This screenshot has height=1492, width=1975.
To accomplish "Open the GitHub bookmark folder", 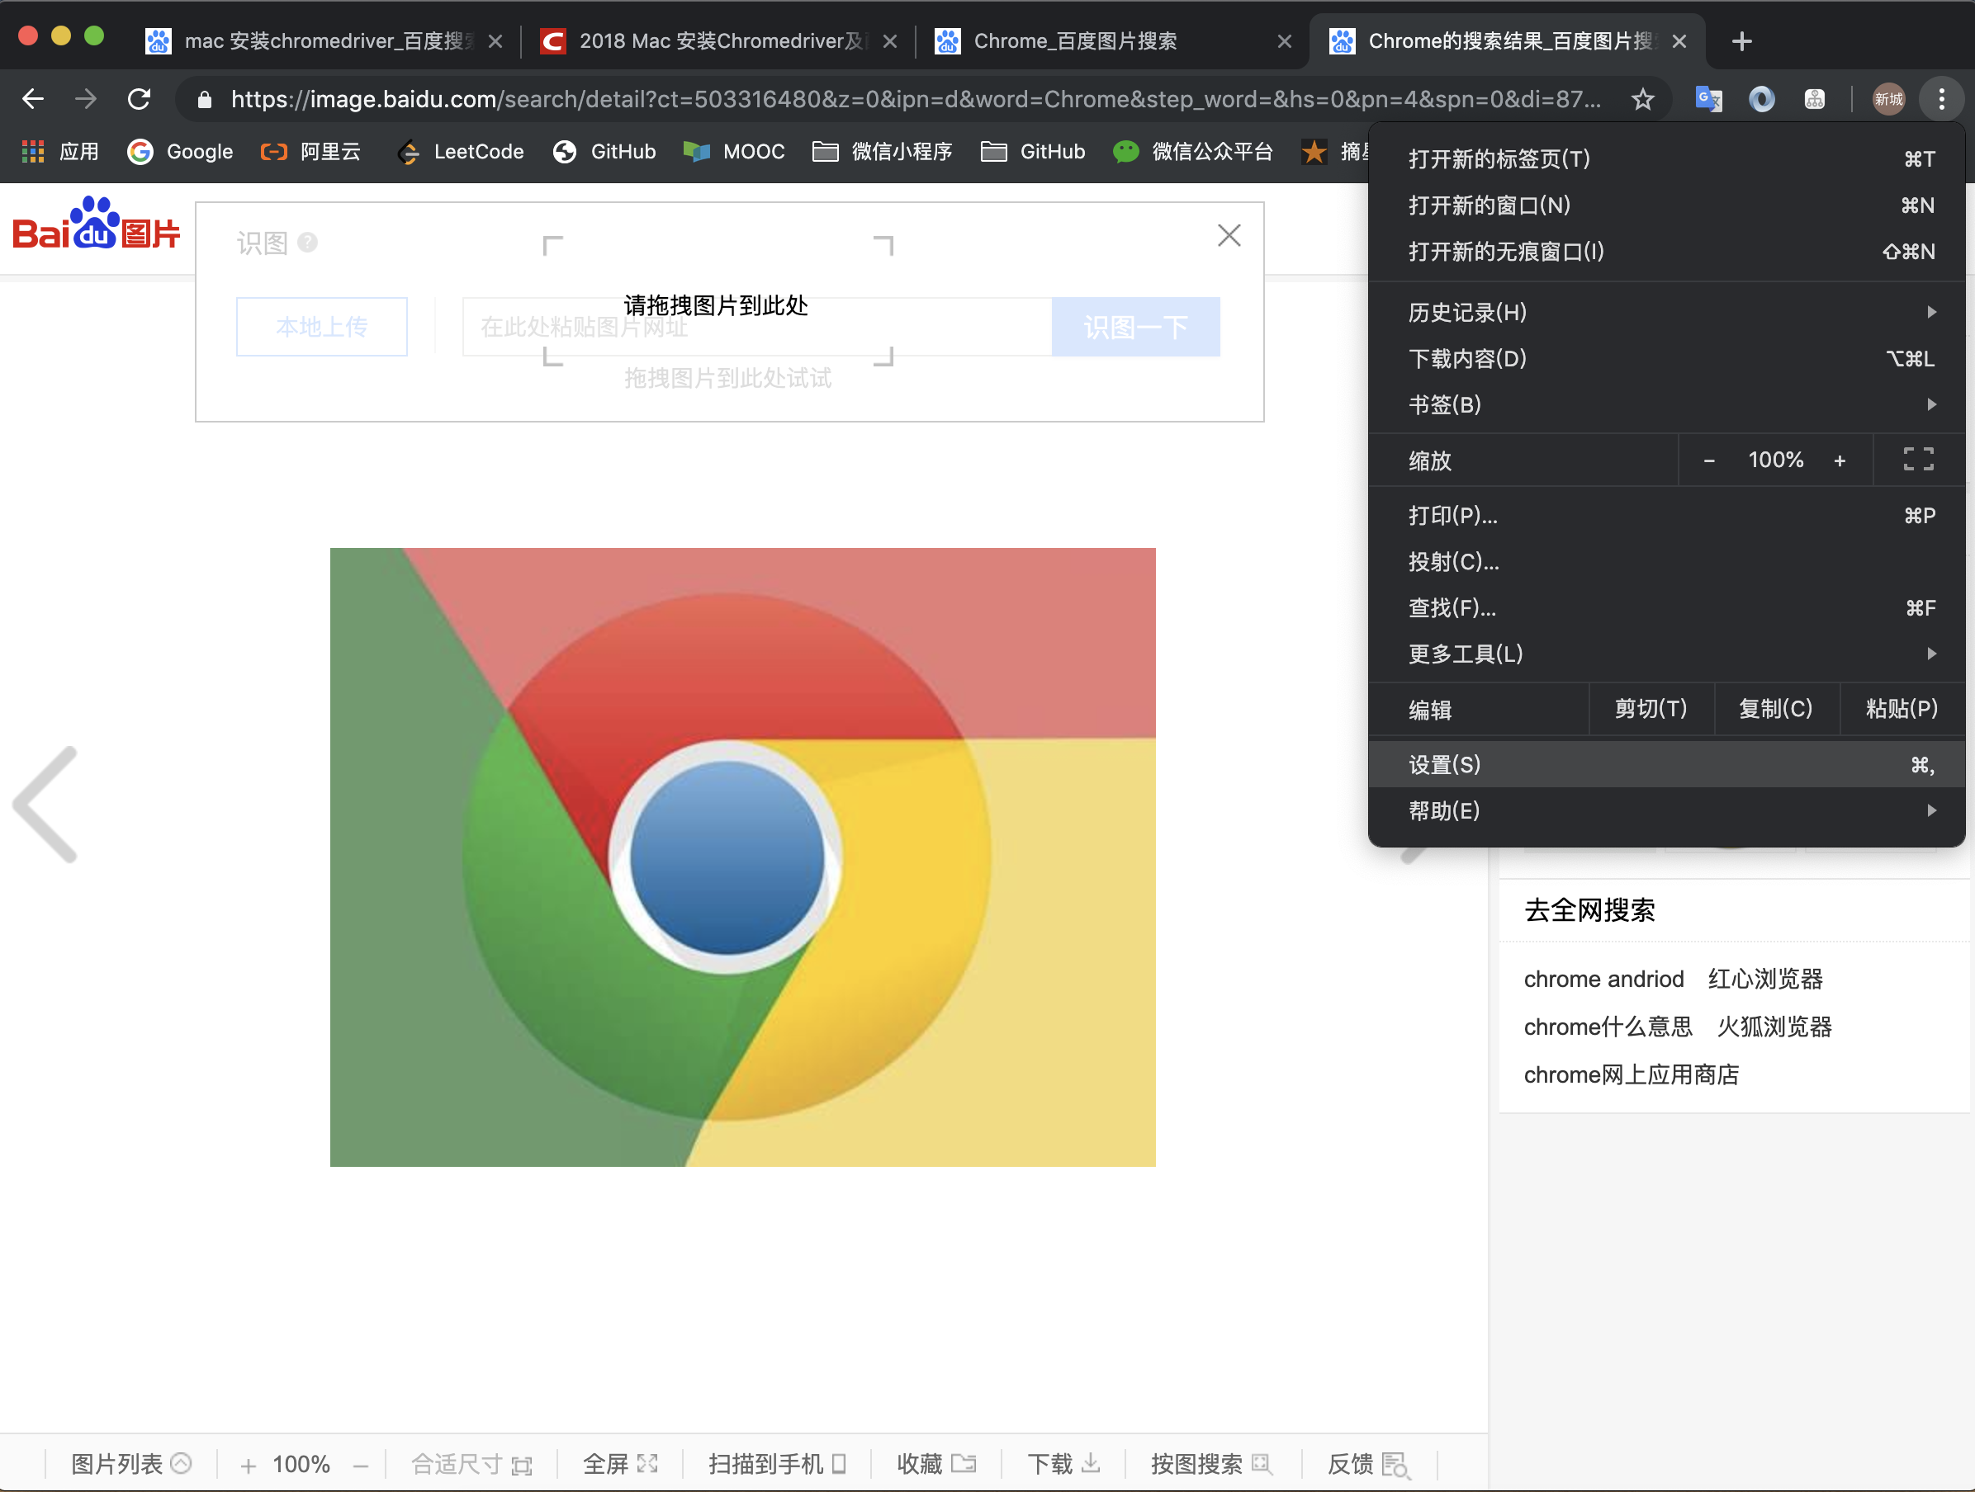I will pyautogui.click(x=1033, y=152).
